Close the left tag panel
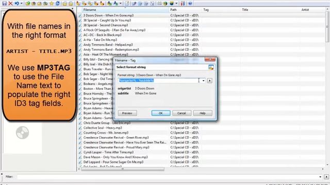The image size is (330, 185). [72, 9]
